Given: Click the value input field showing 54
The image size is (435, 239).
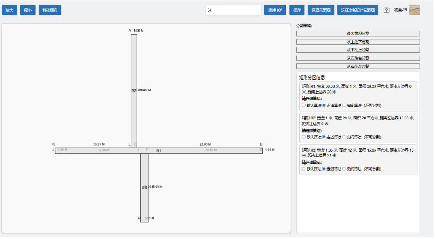Looking at the screenshot, I should click(233, 10).
